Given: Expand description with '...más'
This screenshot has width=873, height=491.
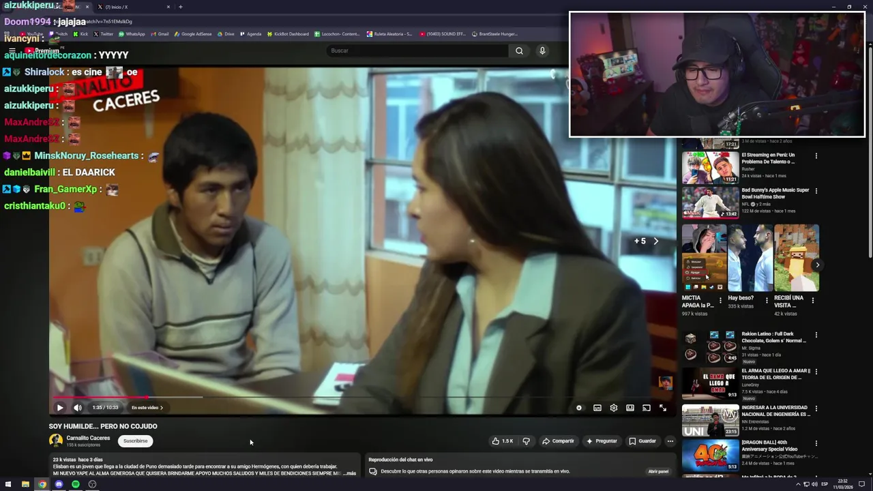Looking at the screenshot, I should coord(349,473).
